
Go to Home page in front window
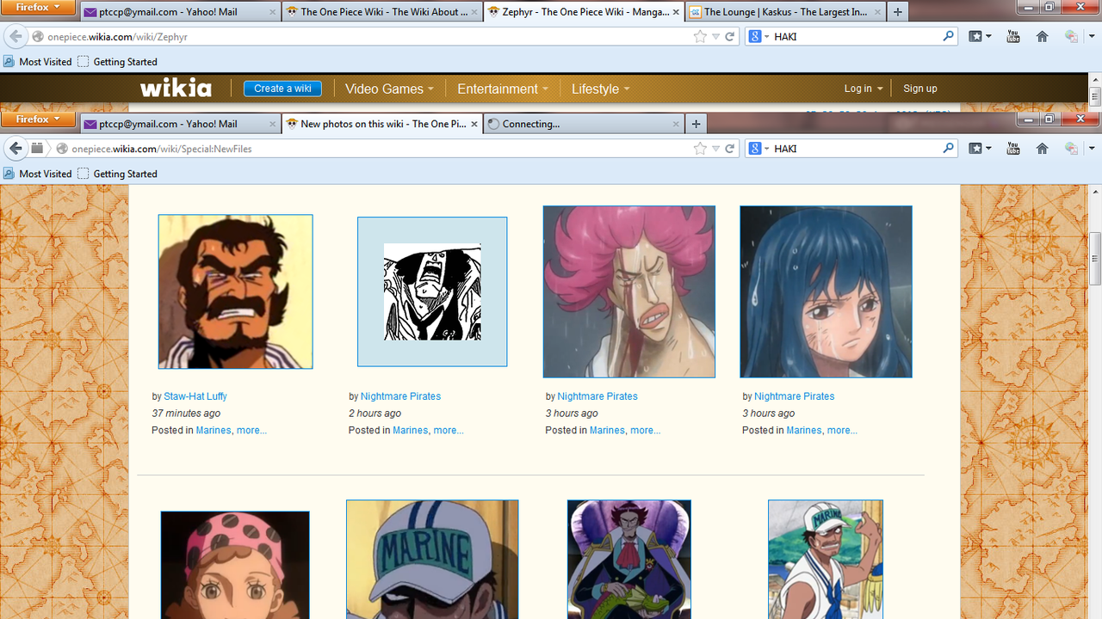tap(1042, 149)
